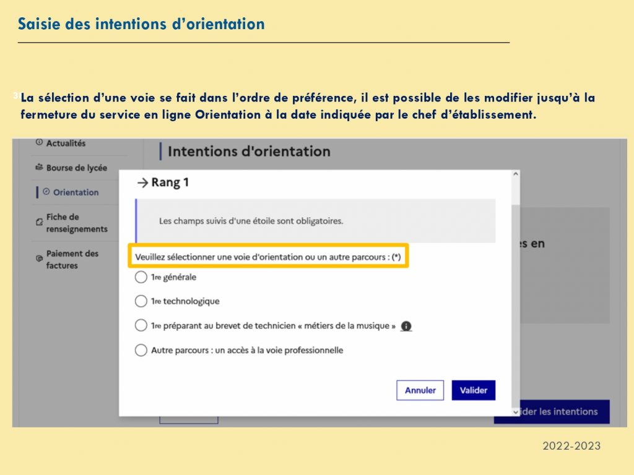Choose the 1re technologique option

point(141,301)
